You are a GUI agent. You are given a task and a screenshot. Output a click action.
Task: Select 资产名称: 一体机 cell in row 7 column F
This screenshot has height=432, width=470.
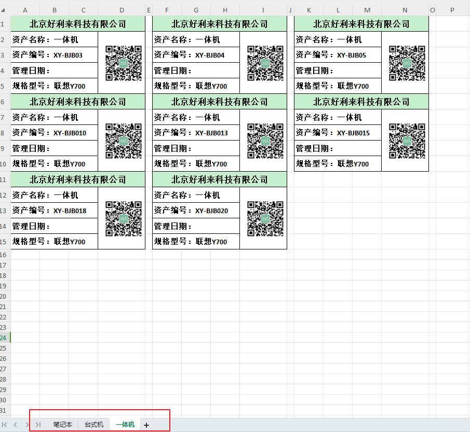point(196,117)
